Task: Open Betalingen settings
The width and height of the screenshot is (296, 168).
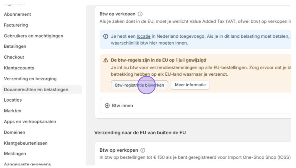Action: click(15, 46)
